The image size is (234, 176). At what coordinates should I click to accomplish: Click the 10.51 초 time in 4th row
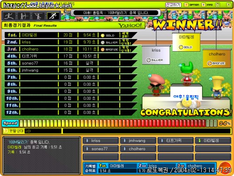point(89,56)
